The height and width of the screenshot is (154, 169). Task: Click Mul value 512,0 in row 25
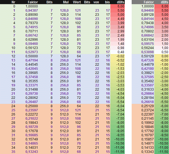click(64, 110)
